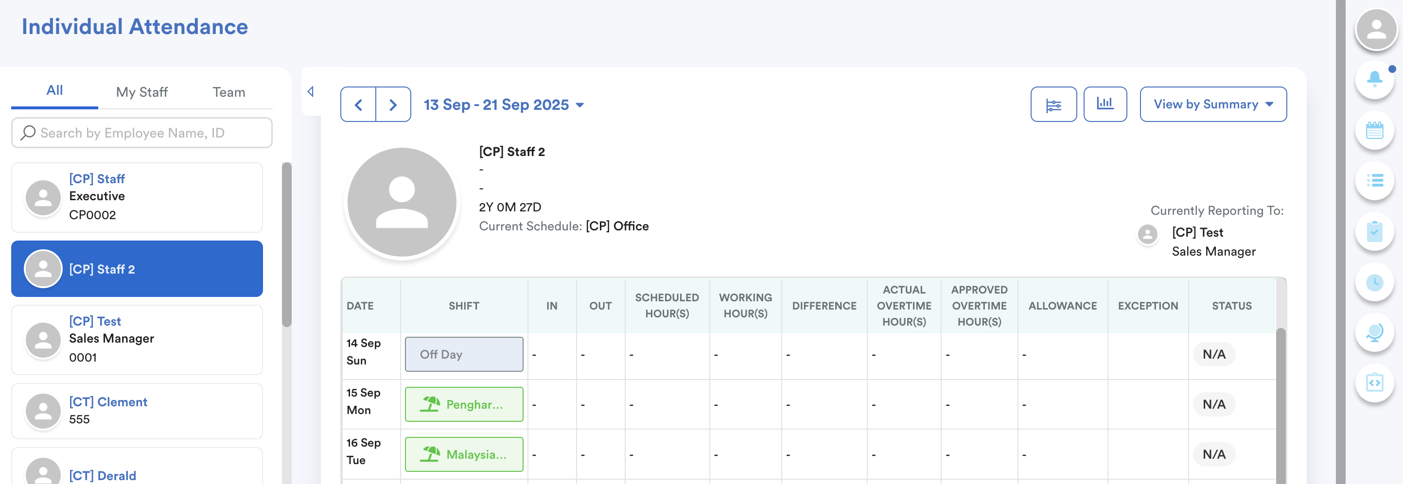Click [CT] Clement avatar in list
The width and height of the screenshot is (1403, 484).
click(43, 411)
